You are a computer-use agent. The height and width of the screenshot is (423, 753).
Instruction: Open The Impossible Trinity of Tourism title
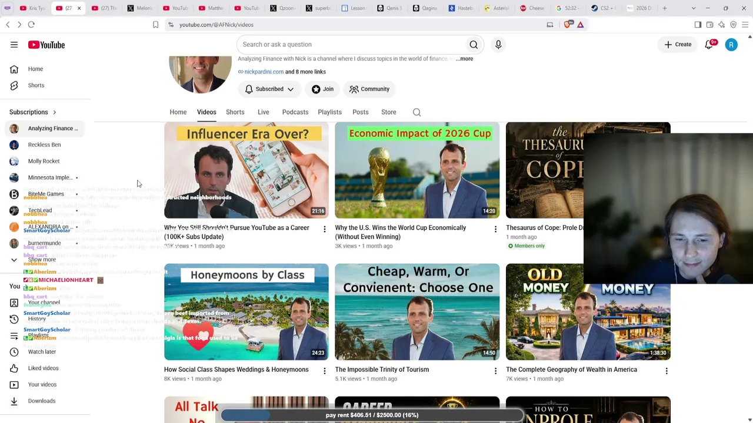pos(382,370)
